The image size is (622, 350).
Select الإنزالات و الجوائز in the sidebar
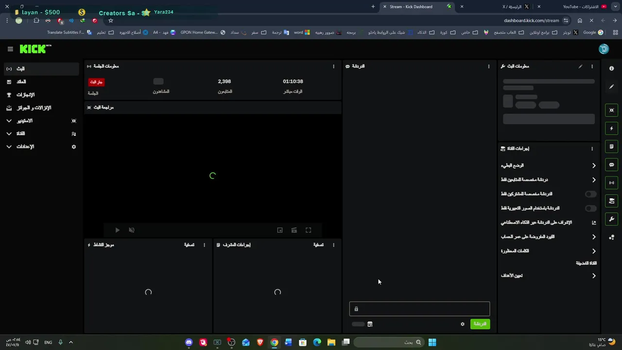click(x=41, y=108)
